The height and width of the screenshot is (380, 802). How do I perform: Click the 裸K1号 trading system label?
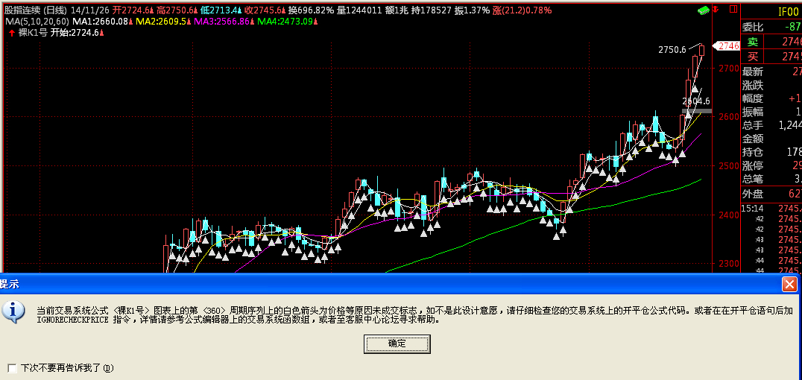(33, 33)
